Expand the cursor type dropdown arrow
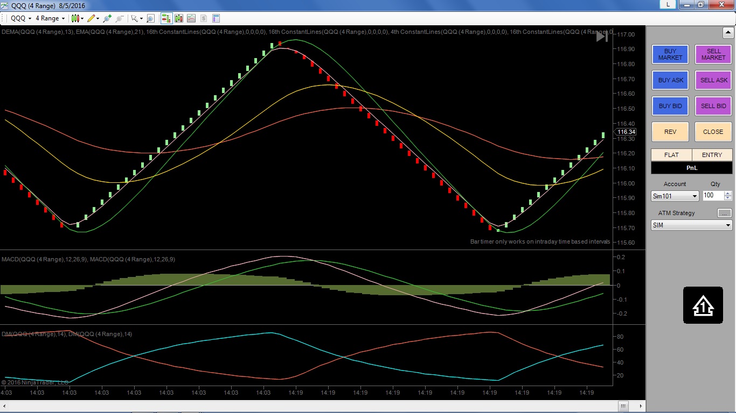This screenshot has height=413, width=736. [141, 18]
